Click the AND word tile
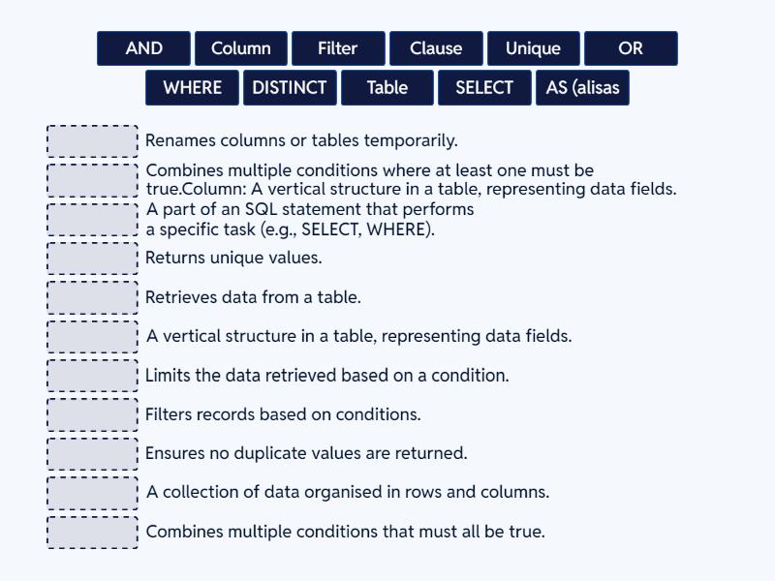Screen dimensions: 775x581 point(144,48)
